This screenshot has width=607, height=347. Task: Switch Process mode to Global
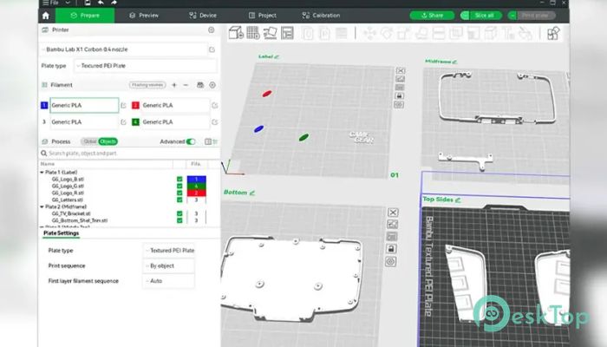90,141
